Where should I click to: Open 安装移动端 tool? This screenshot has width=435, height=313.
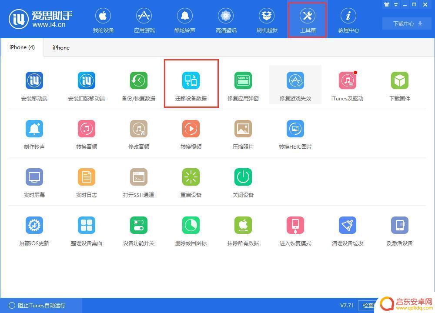click(x=34, y=86)
